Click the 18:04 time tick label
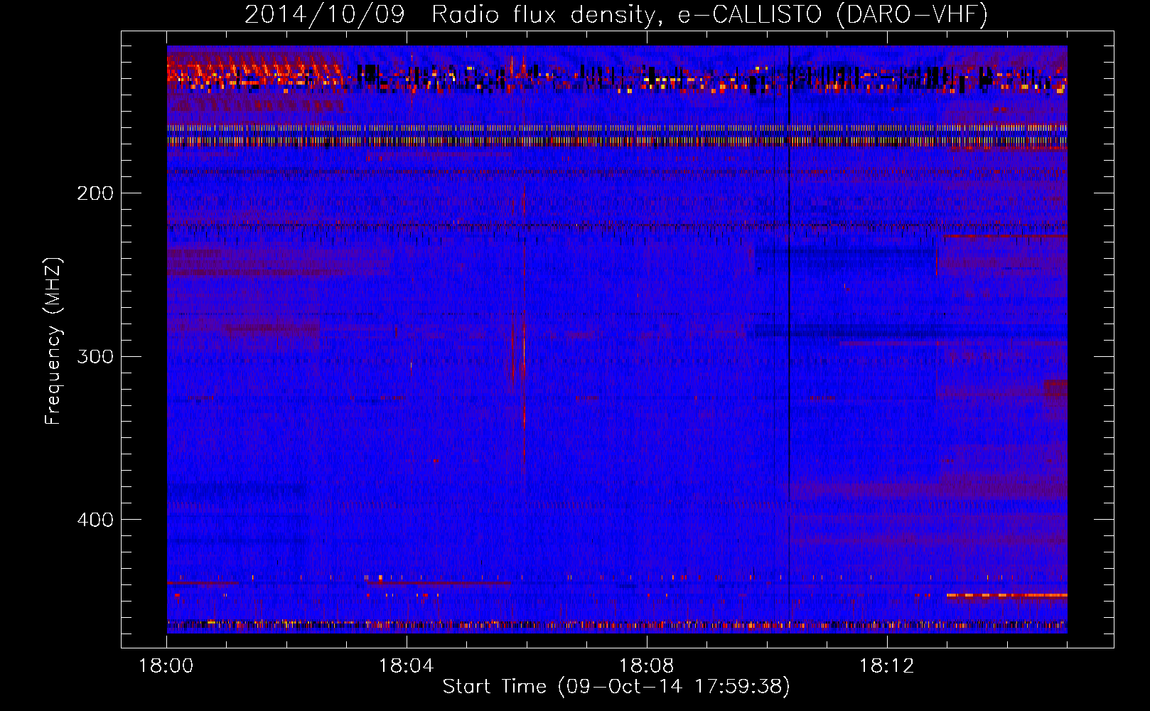Screen dimensions: 1150x711 pos(407,666)
